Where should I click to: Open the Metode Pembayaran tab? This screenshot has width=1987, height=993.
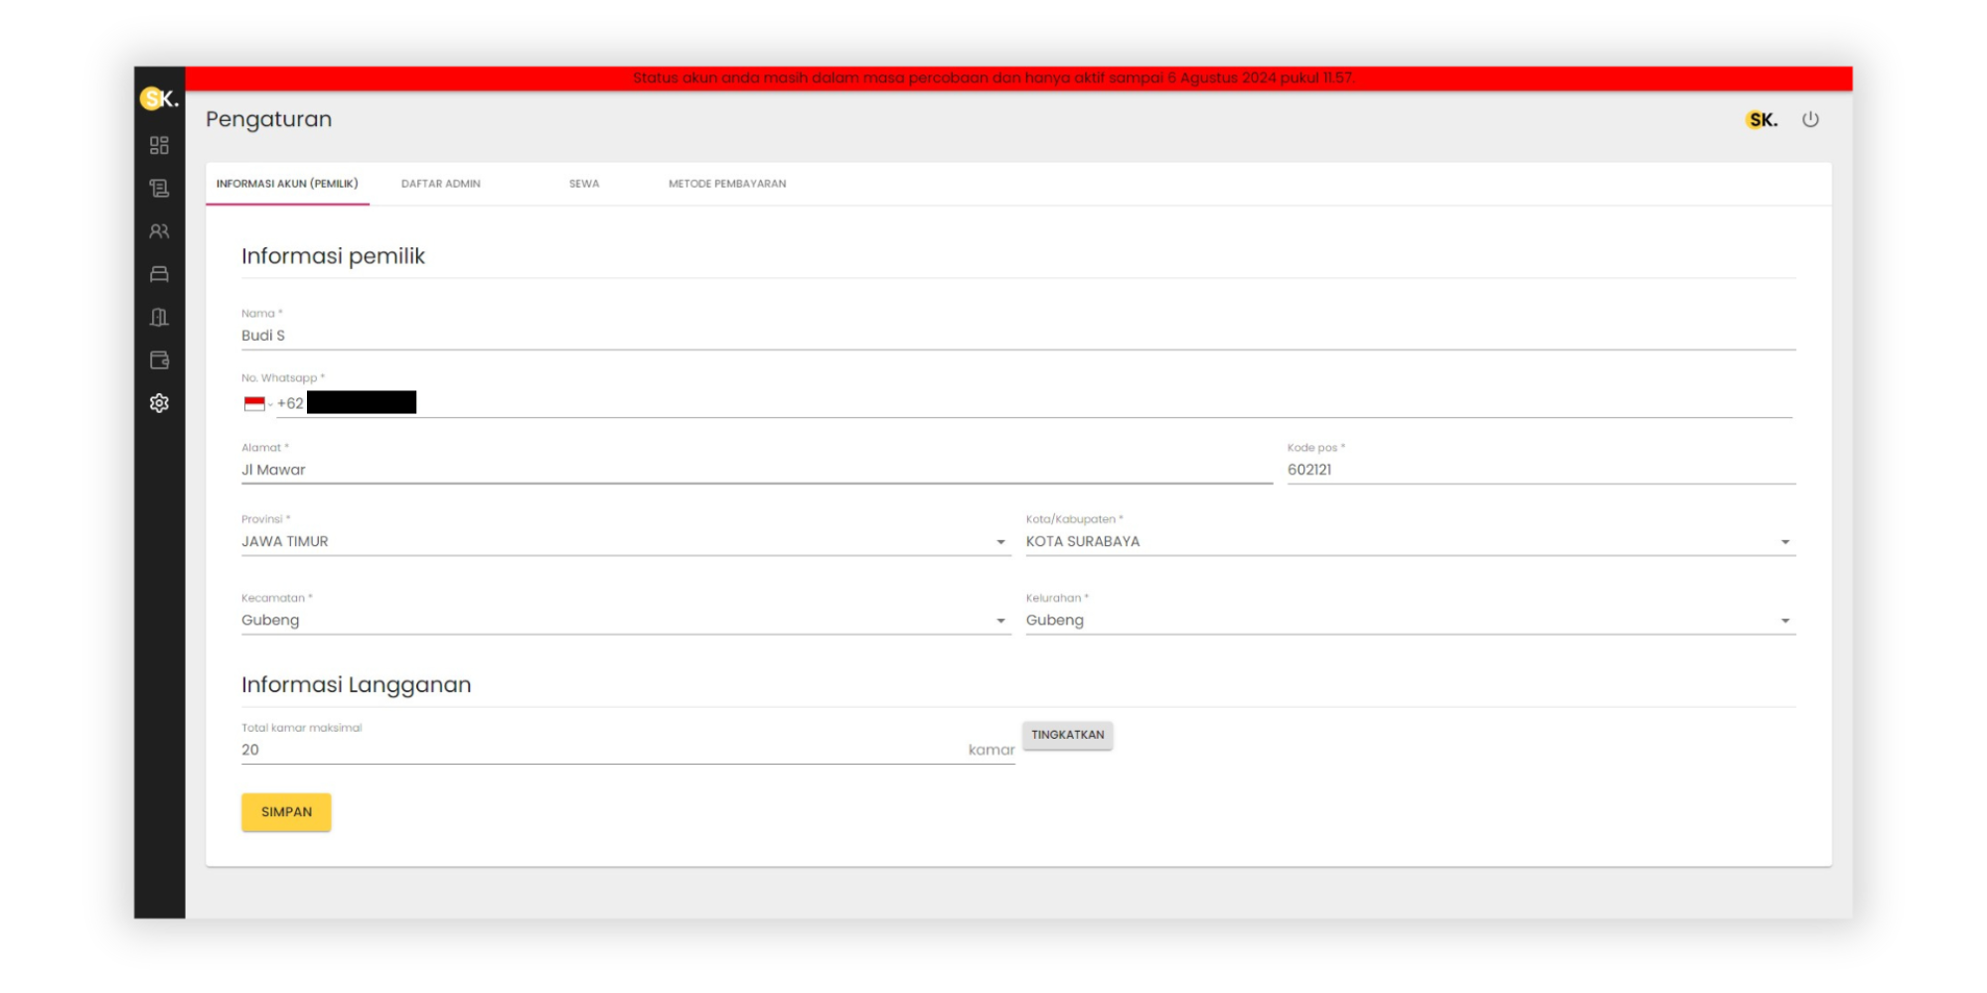[727, 184]
